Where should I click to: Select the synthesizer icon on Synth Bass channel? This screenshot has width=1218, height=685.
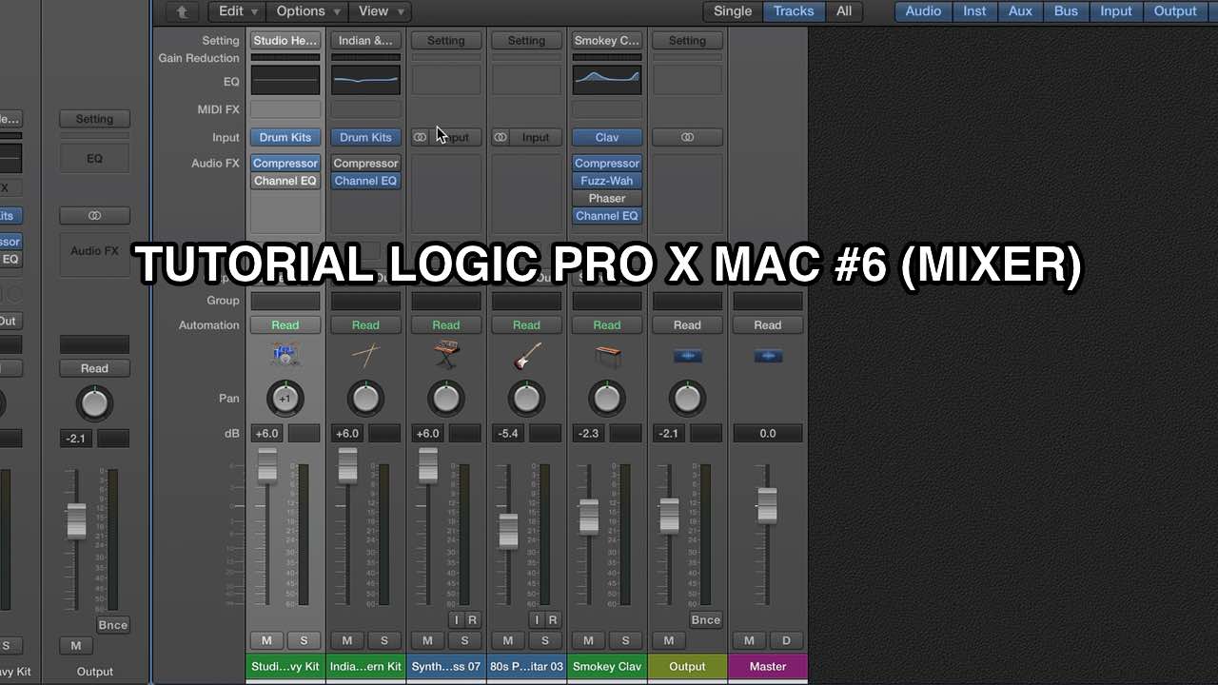pyautogui.click(x=445, y=353)
